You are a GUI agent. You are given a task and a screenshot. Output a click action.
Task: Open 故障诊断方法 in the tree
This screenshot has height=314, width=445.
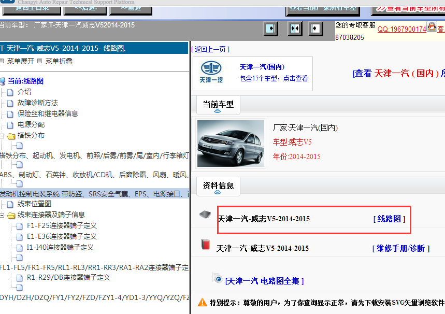coord(38,103)
